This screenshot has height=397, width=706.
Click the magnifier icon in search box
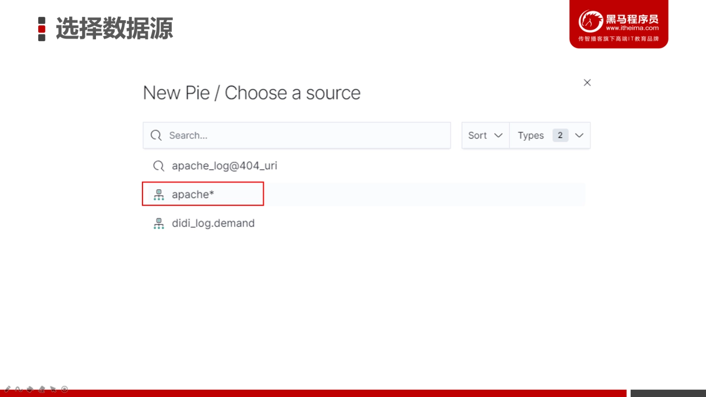(x=156, y=135)
